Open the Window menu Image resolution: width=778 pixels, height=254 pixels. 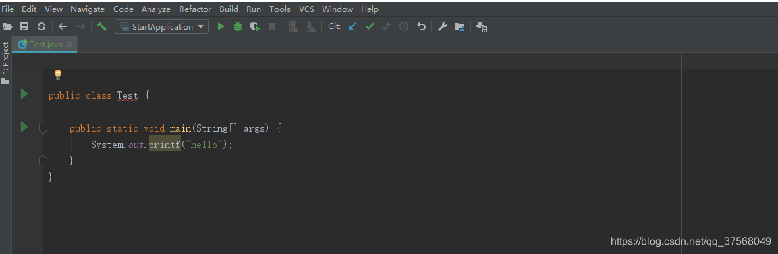(x=337, y=9)
